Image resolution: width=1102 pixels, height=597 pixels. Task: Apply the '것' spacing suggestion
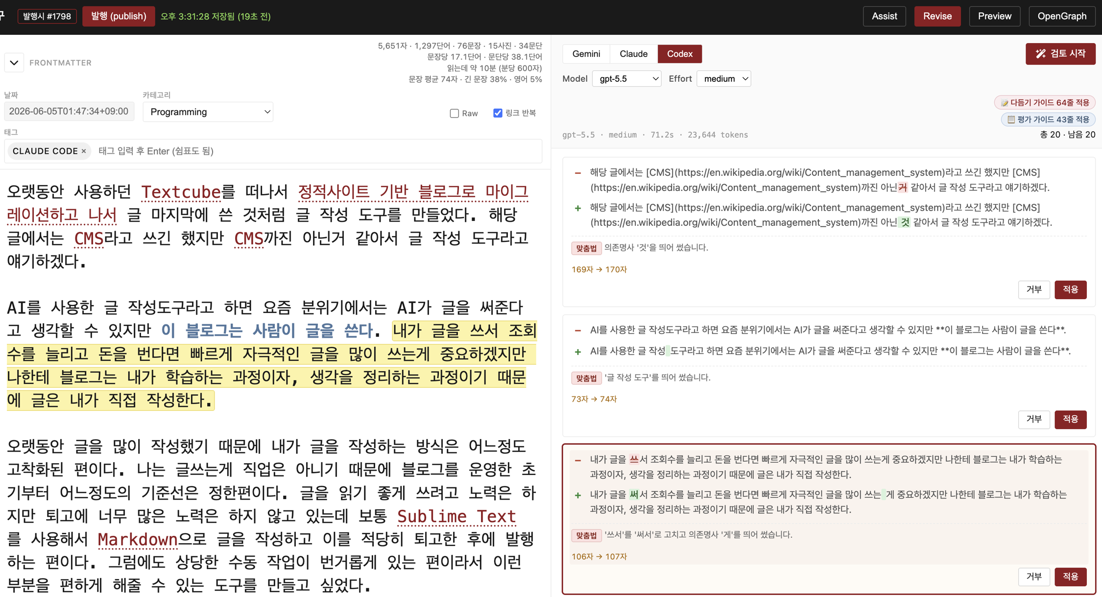(x=1070, y=289)
